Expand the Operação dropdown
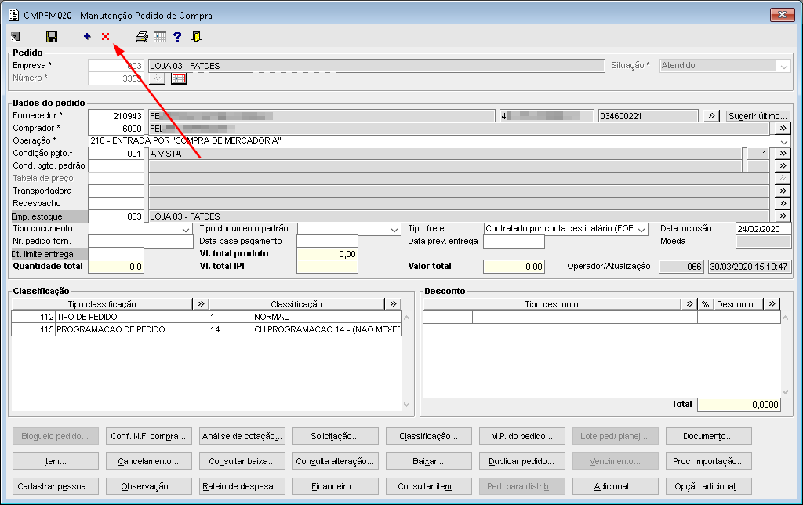The height and width of the screenshot is (505, 803). pyautogui.click(x=784, y=141)
